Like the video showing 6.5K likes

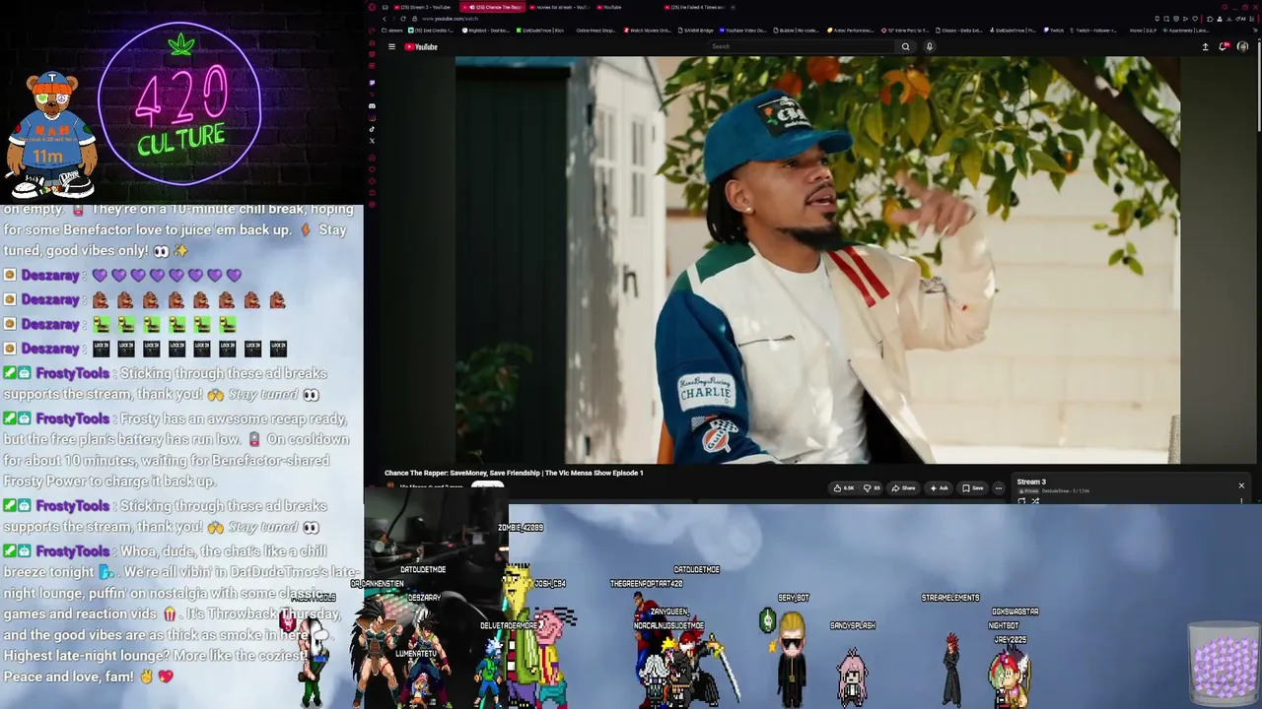click(x=844, y=487)
